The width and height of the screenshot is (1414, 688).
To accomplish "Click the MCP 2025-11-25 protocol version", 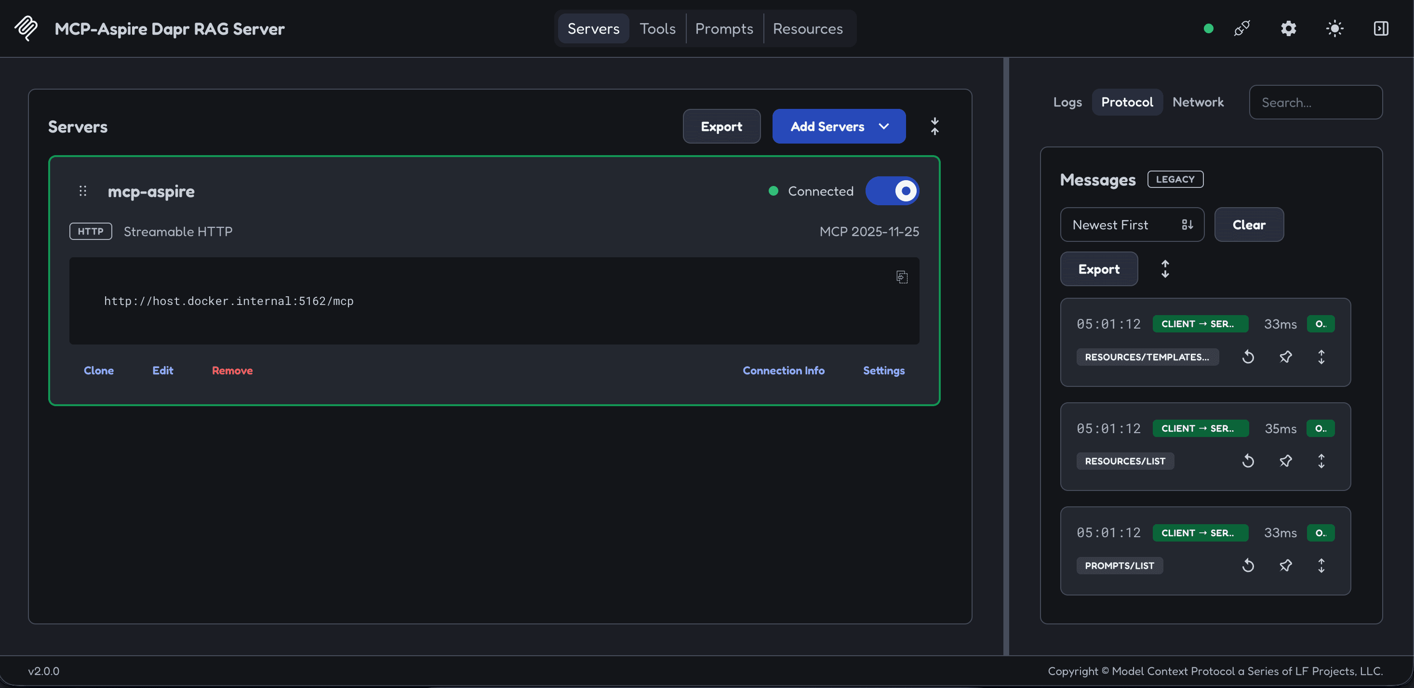I will (x=869, y=232).
